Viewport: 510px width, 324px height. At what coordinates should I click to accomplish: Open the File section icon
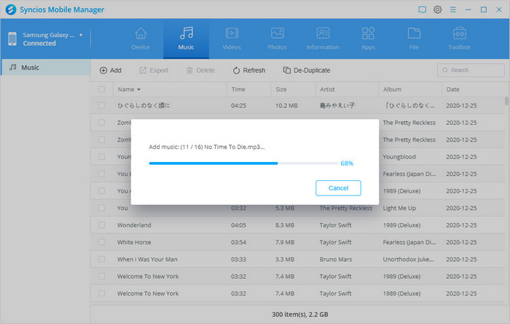(414, 33)
